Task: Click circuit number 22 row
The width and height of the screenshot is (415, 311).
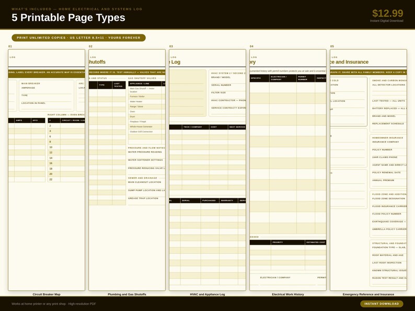Action: click(x=66, y=180)
